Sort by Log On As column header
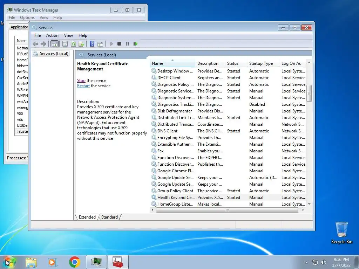 click(x=293, y=63)
